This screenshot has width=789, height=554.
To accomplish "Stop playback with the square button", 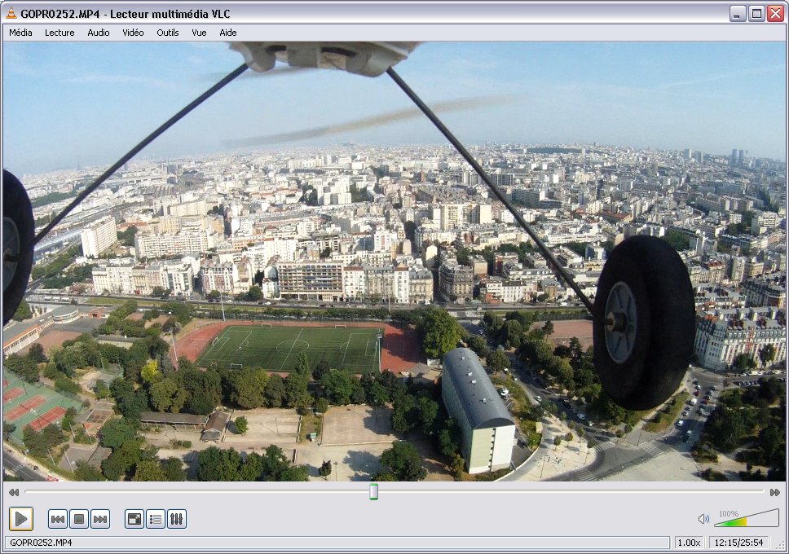I will point(79,519).
